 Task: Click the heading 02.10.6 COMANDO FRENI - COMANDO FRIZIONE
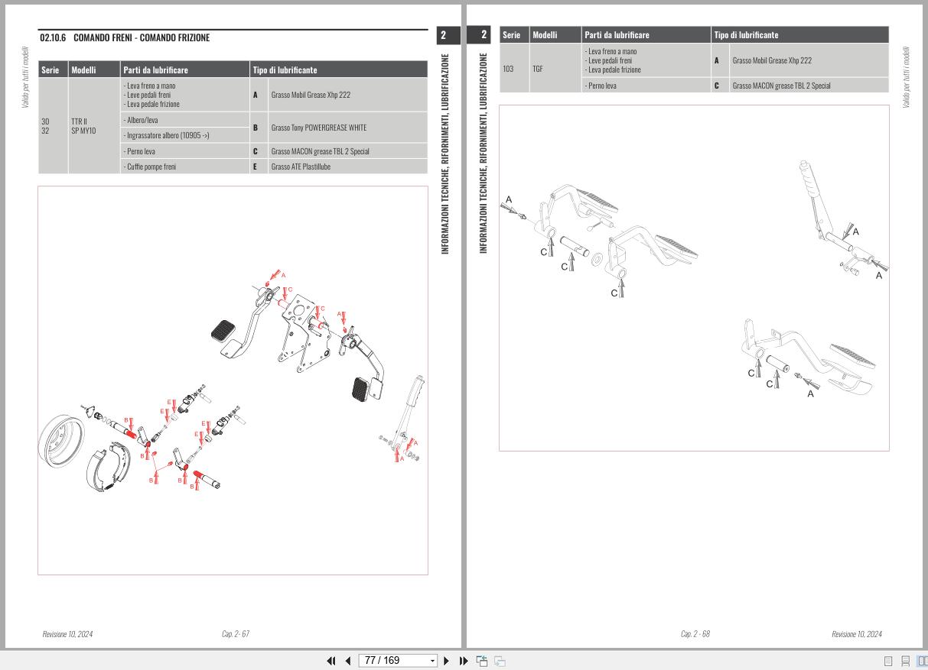click(x=125, y=37)
